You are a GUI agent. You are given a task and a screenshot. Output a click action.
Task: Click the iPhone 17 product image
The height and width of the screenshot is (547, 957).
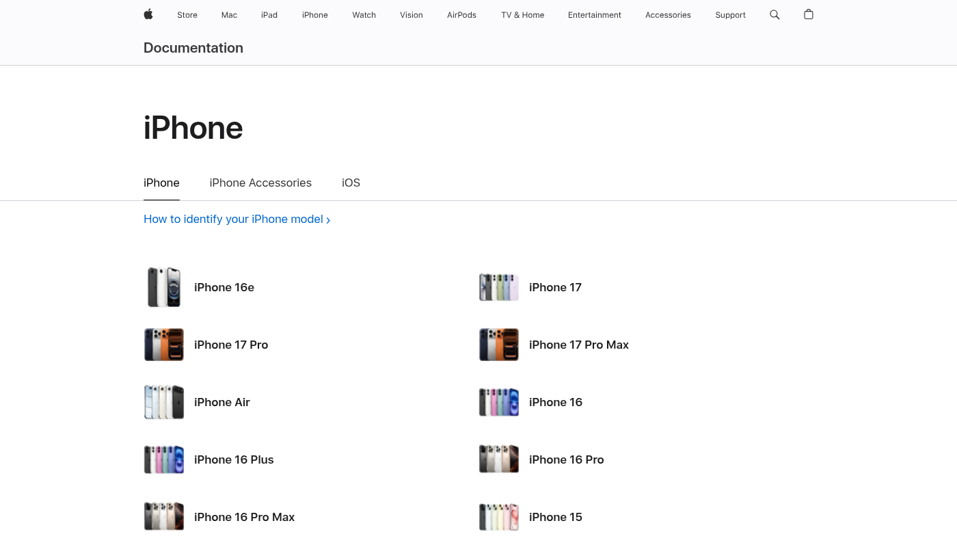(499, 287)
